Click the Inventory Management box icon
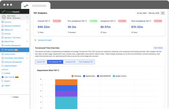The width and height of the screenshot is (169, 109). (x=2, y=46)
